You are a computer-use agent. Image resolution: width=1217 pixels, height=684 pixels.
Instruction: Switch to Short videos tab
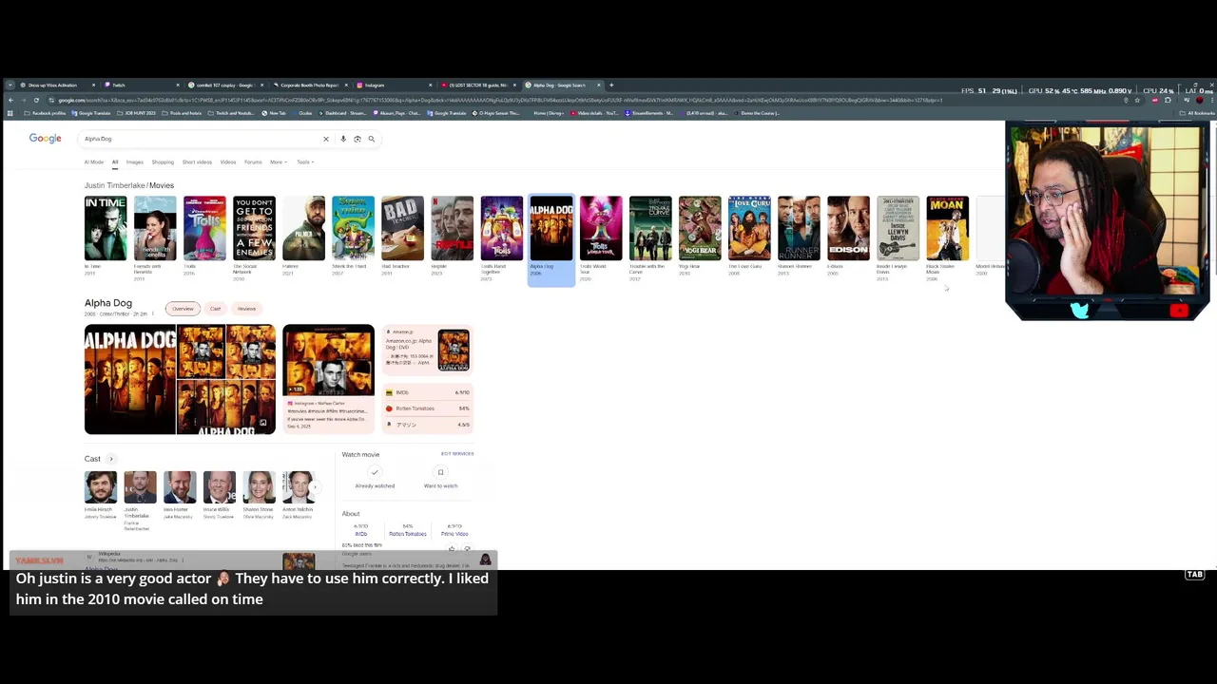pyautogui.click(x=197, y=162)
